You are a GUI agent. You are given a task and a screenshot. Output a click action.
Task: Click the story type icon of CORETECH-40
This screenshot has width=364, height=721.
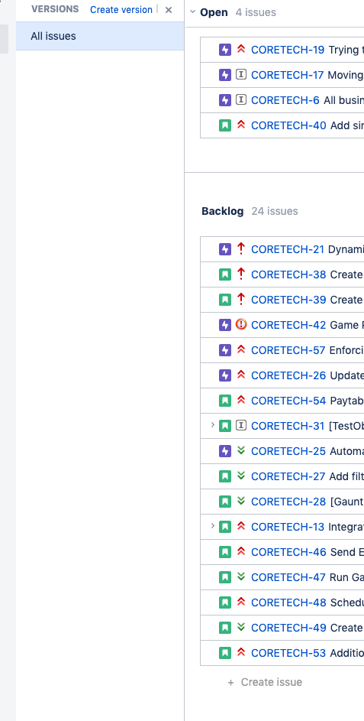tap(225, 125)
